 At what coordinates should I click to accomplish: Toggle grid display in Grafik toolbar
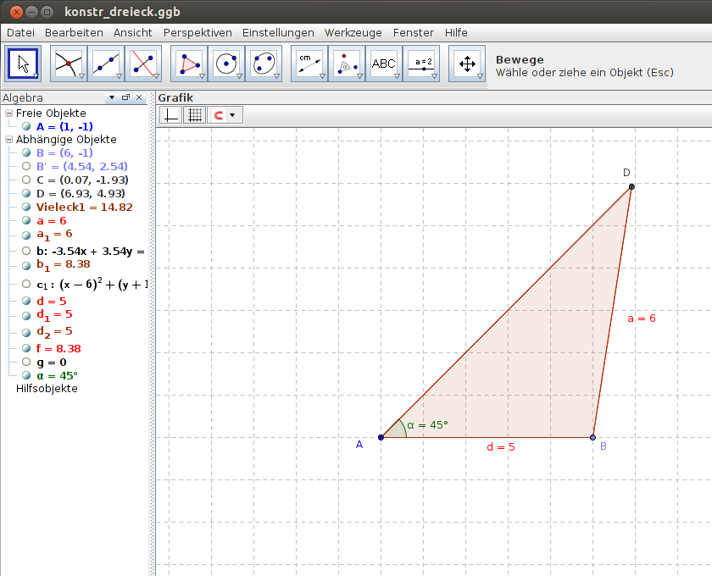(x=194, y=115)
